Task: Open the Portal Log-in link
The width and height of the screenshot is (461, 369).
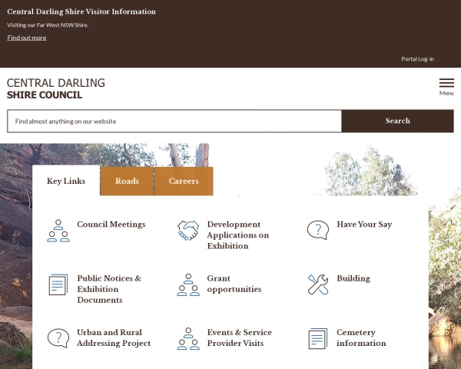Action: [417, 59]
